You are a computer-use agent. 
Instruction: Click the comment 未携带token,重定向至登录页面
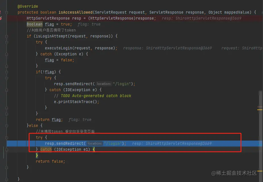(65, 131)
